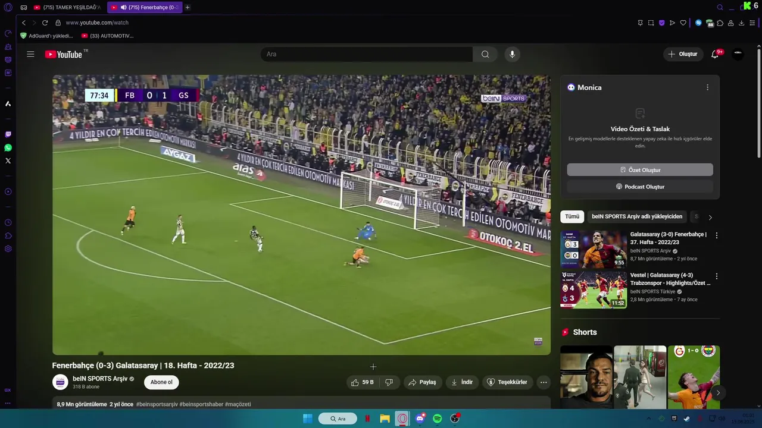Take a snapshot with the toolbar capture icon
Screen dimensions: 762x428
651,23
